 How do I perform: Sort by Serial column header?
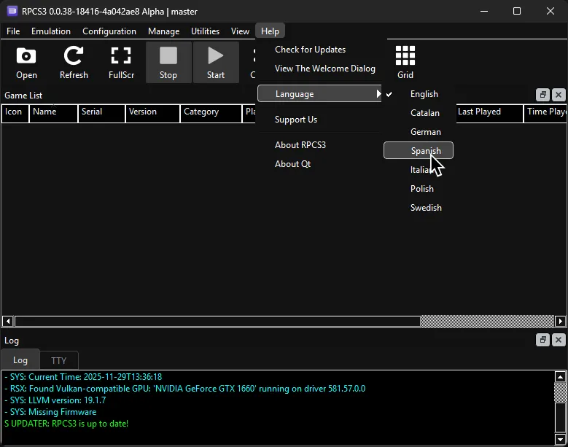[x=102, y=113]
